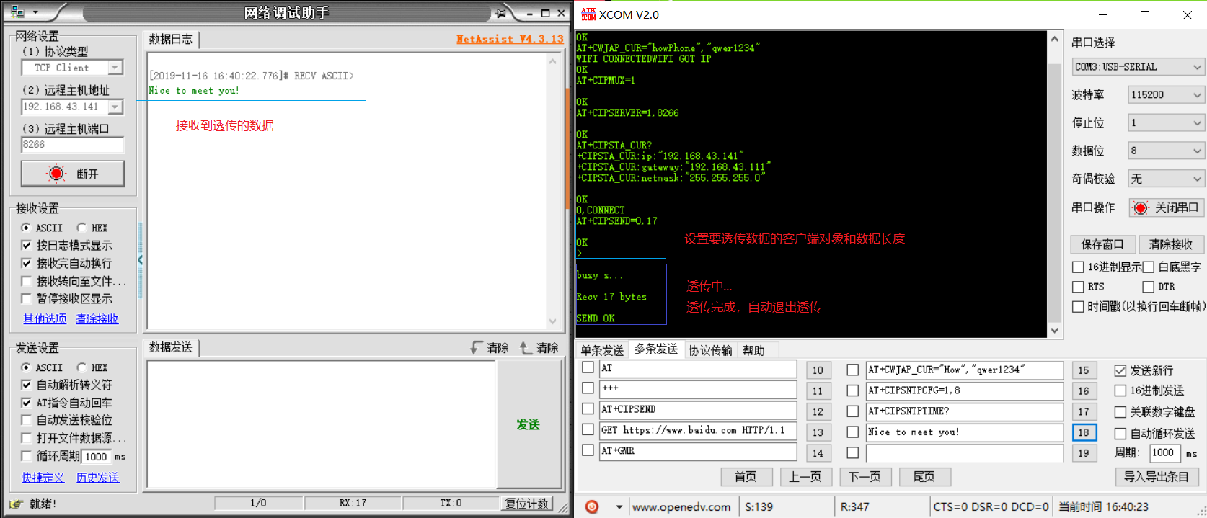The width and height of the screenshot is (1207, 518).
Task: Click the clear icon with the bent arrow above the send area
Action: tap(477, 348)
